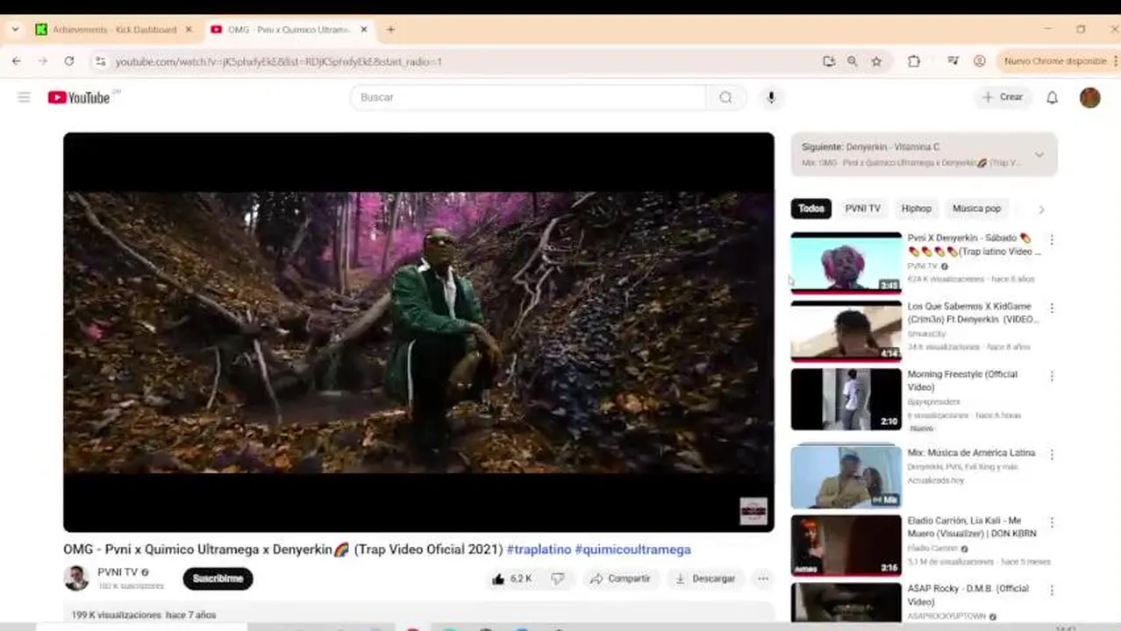
Task: Open Pvni X Denyerkin - Sábado thumbnail
Action: click(846, 263)
